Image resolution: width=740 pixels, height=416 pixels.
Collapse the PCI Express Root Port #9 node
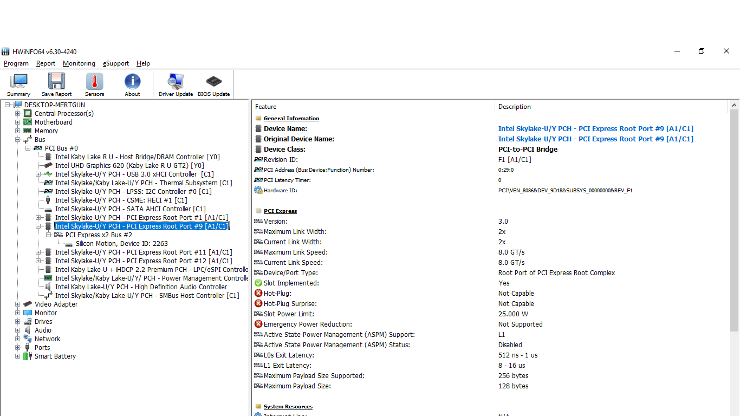point(38,226)
